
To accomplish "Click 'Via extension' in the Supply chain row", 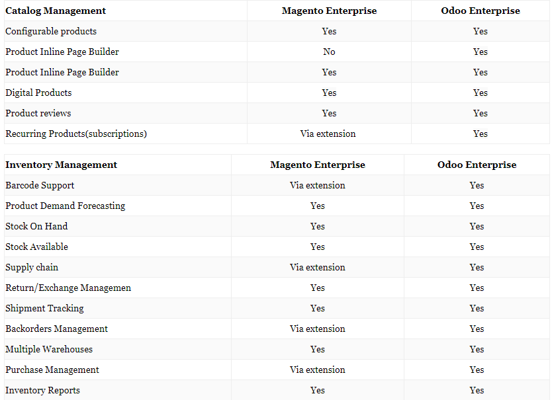I will [x=317, y=267].
